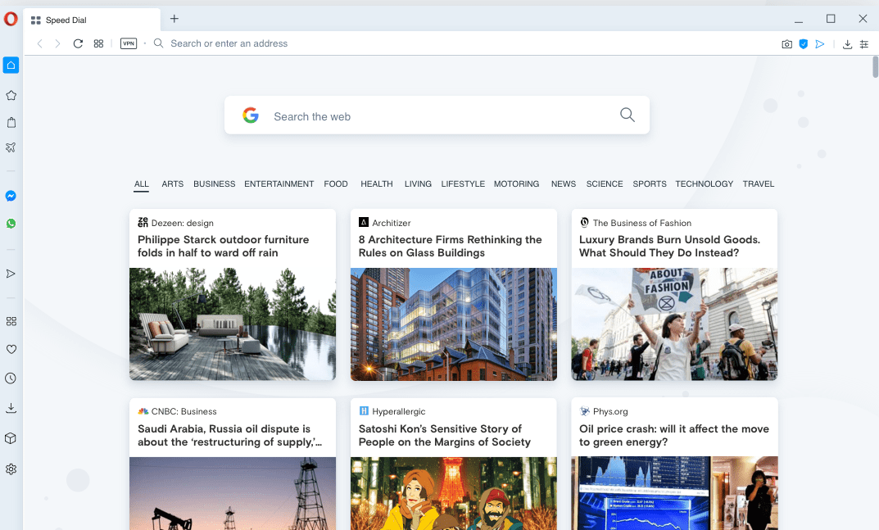Select the ENTERTAINMENT news category
The image size is (879, 530).
279,184
